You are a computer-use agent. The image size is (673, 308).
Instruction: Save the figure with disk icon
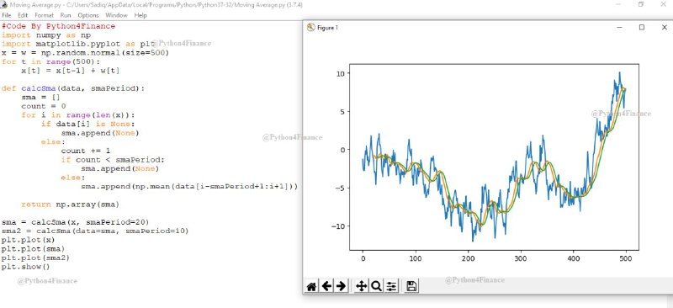(411, 286)
